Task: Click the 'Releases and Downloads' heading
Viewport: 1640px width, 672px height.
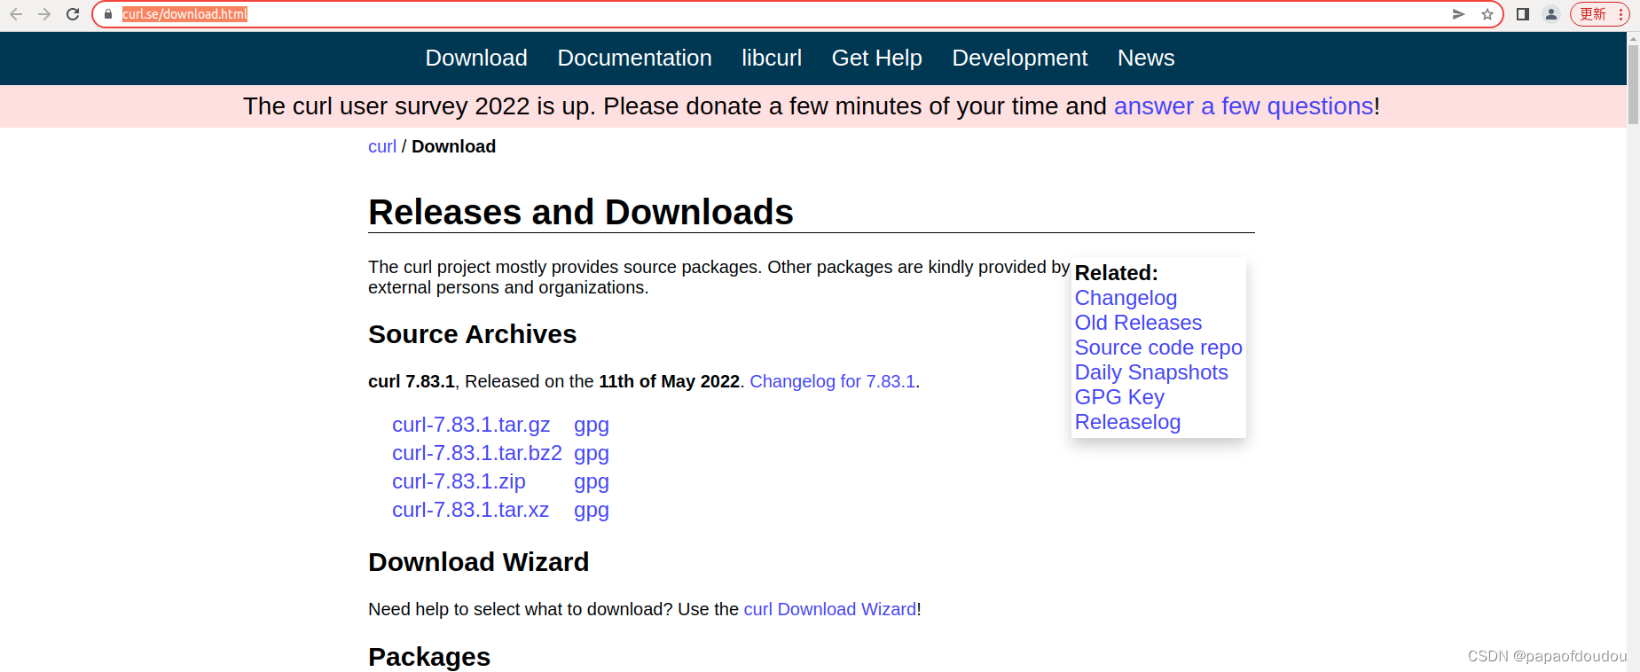Action: click(581, 212)
